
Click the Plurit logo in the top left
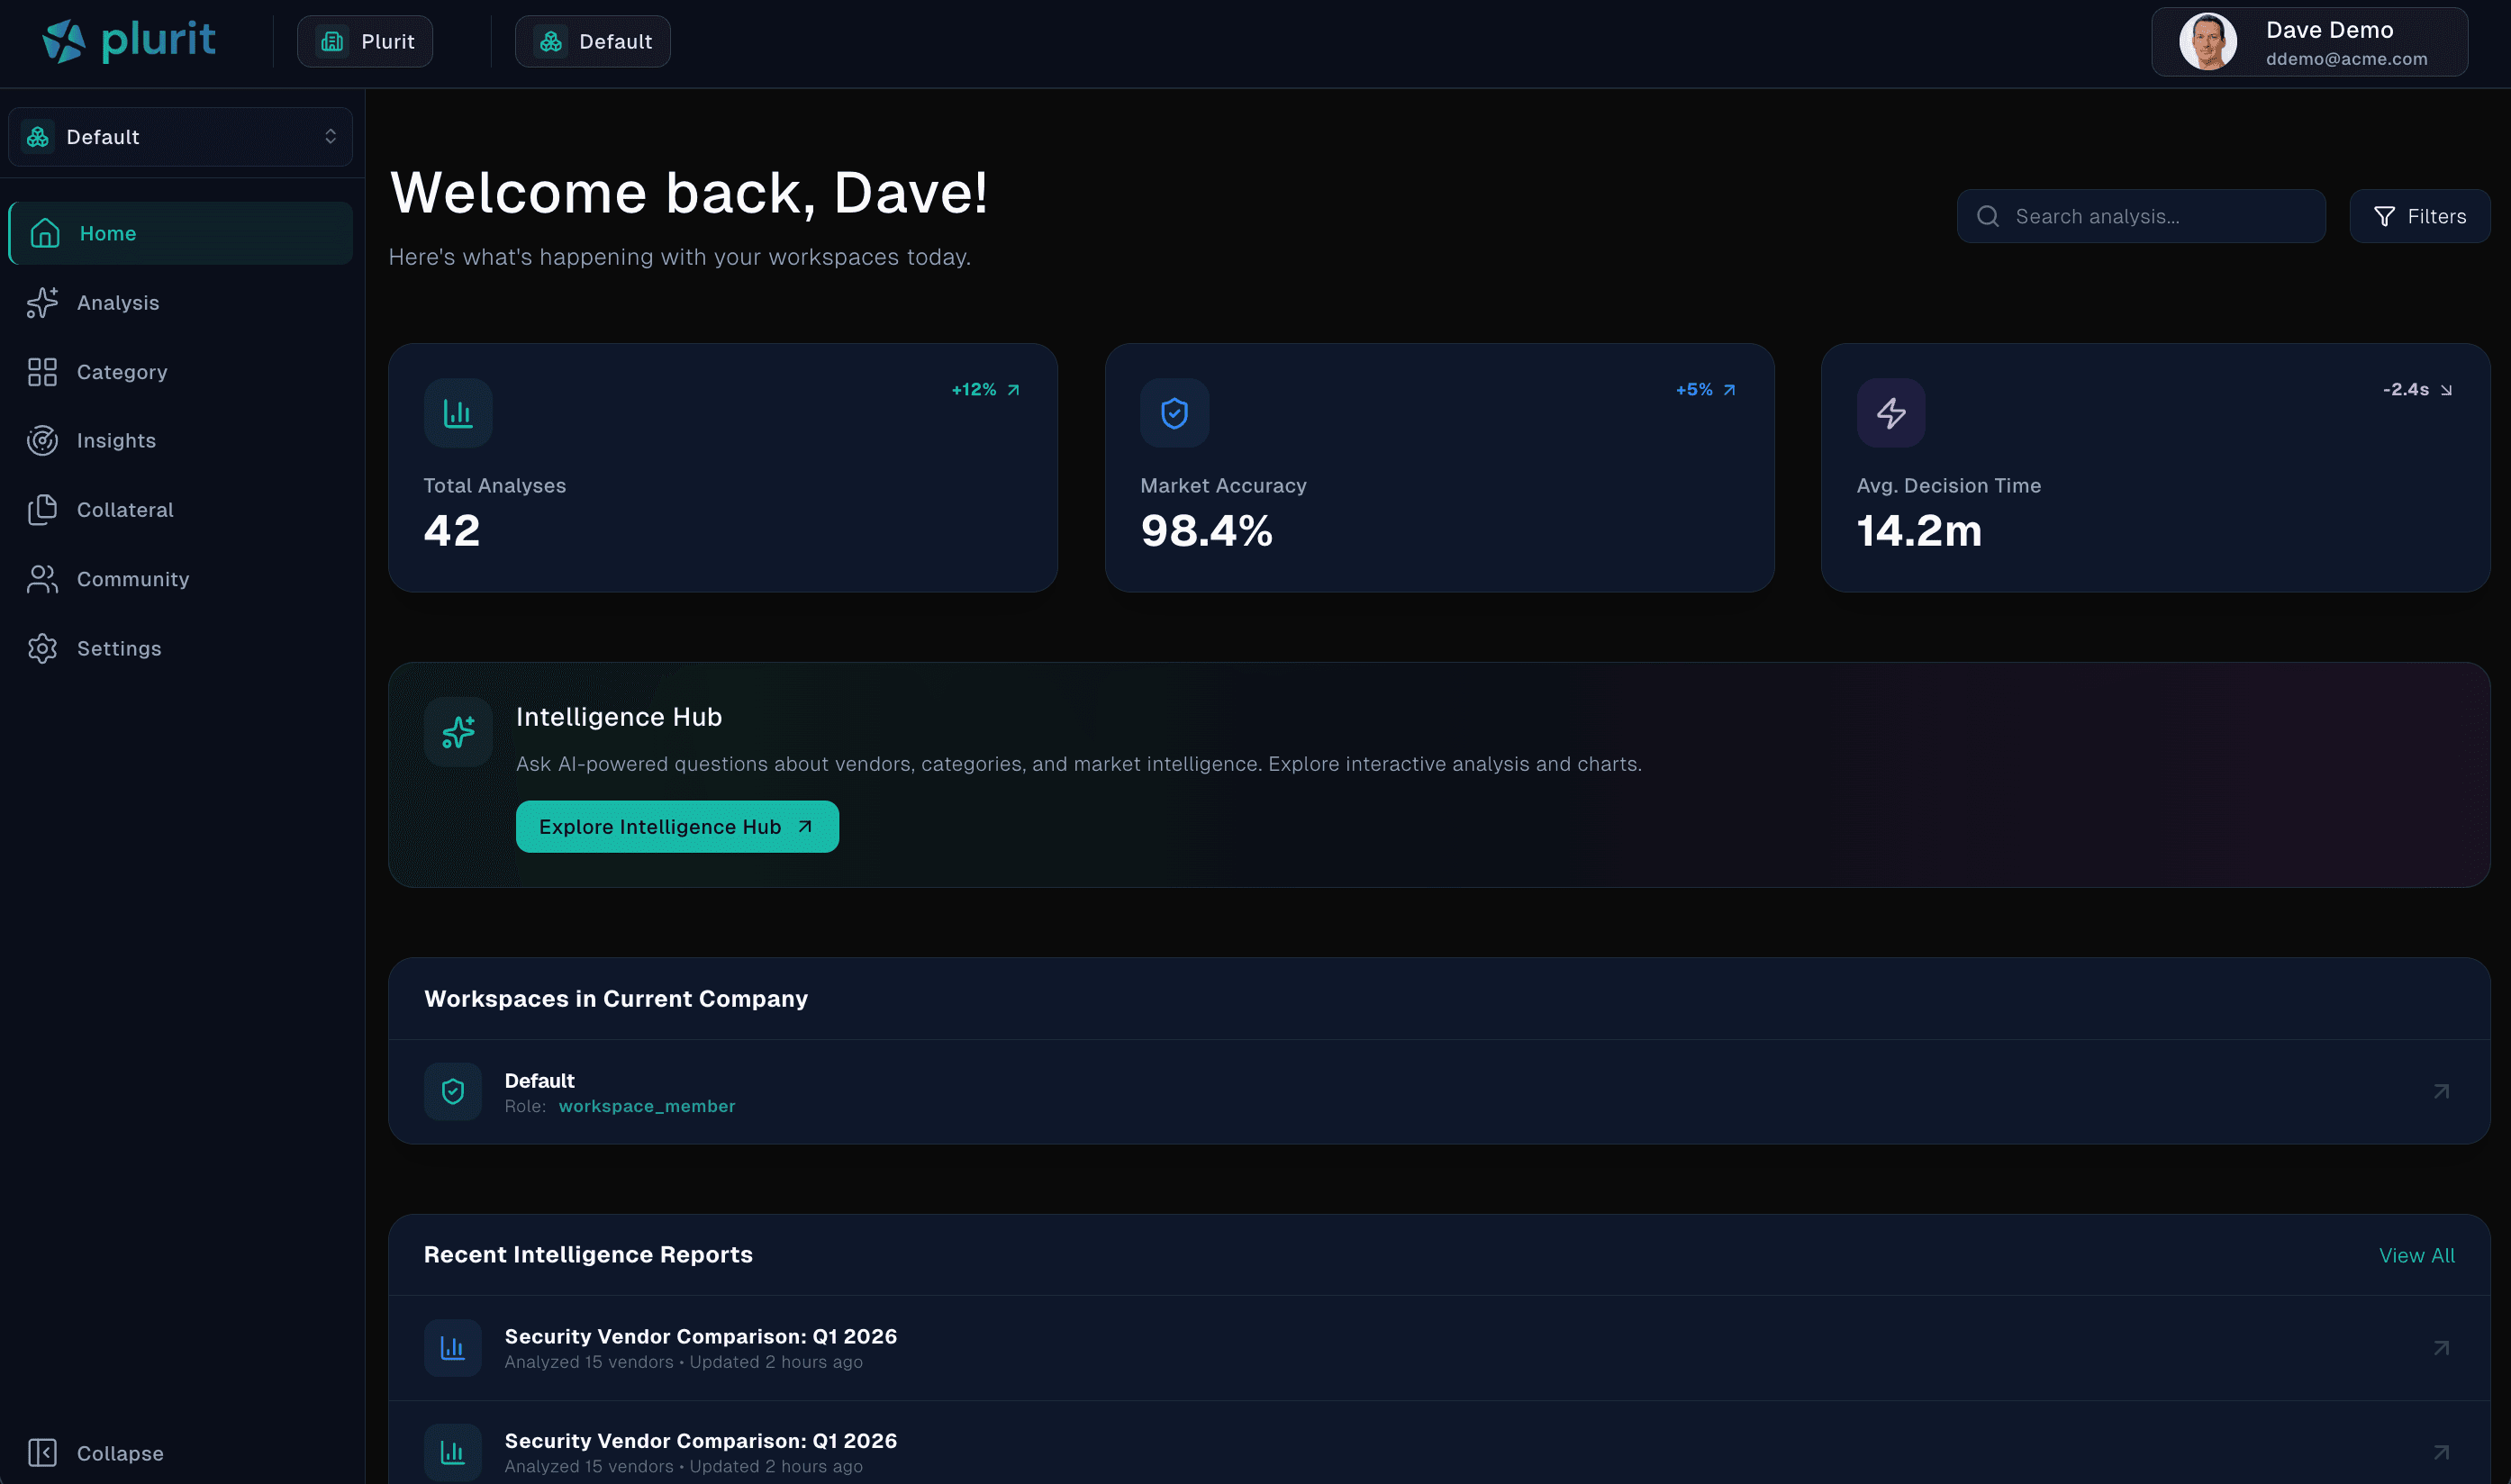(x=129, y=40)
